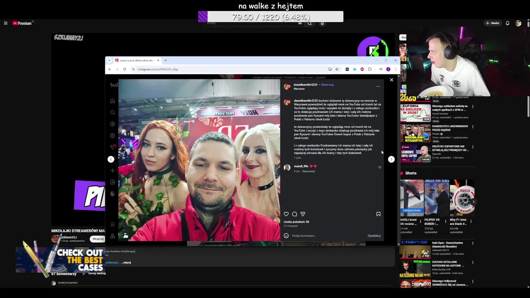
Task: Open YouTube notifications bell
Action: click(507, 23)
